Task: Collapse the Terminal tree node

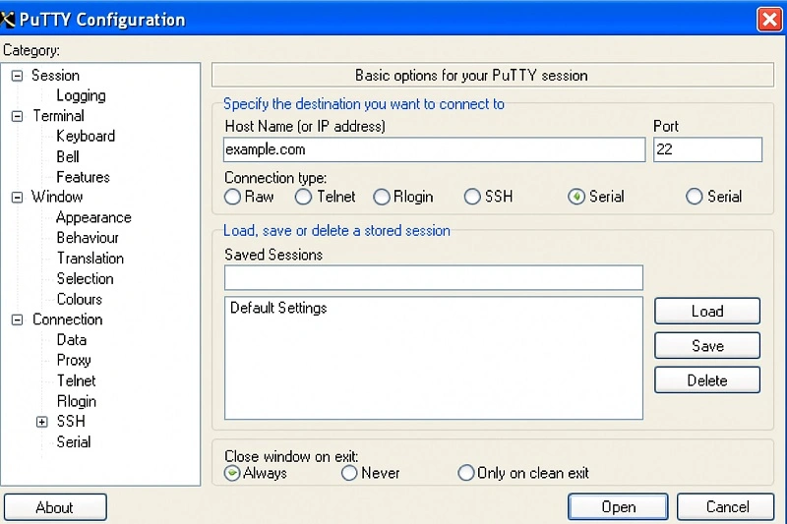Action: [x=17, y=116]
